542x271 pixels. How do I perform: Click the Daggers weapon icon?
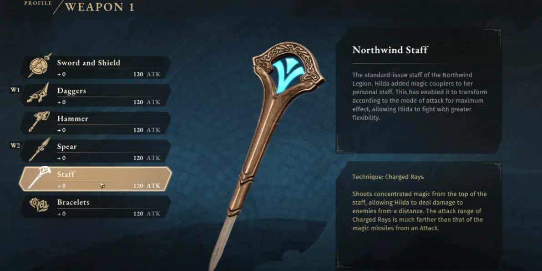point(39,93)
